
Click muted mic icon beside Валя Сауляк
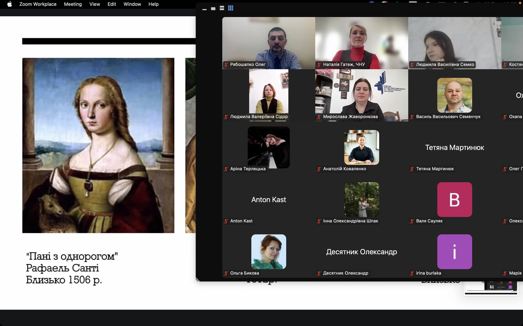click(x=412, y=221)
